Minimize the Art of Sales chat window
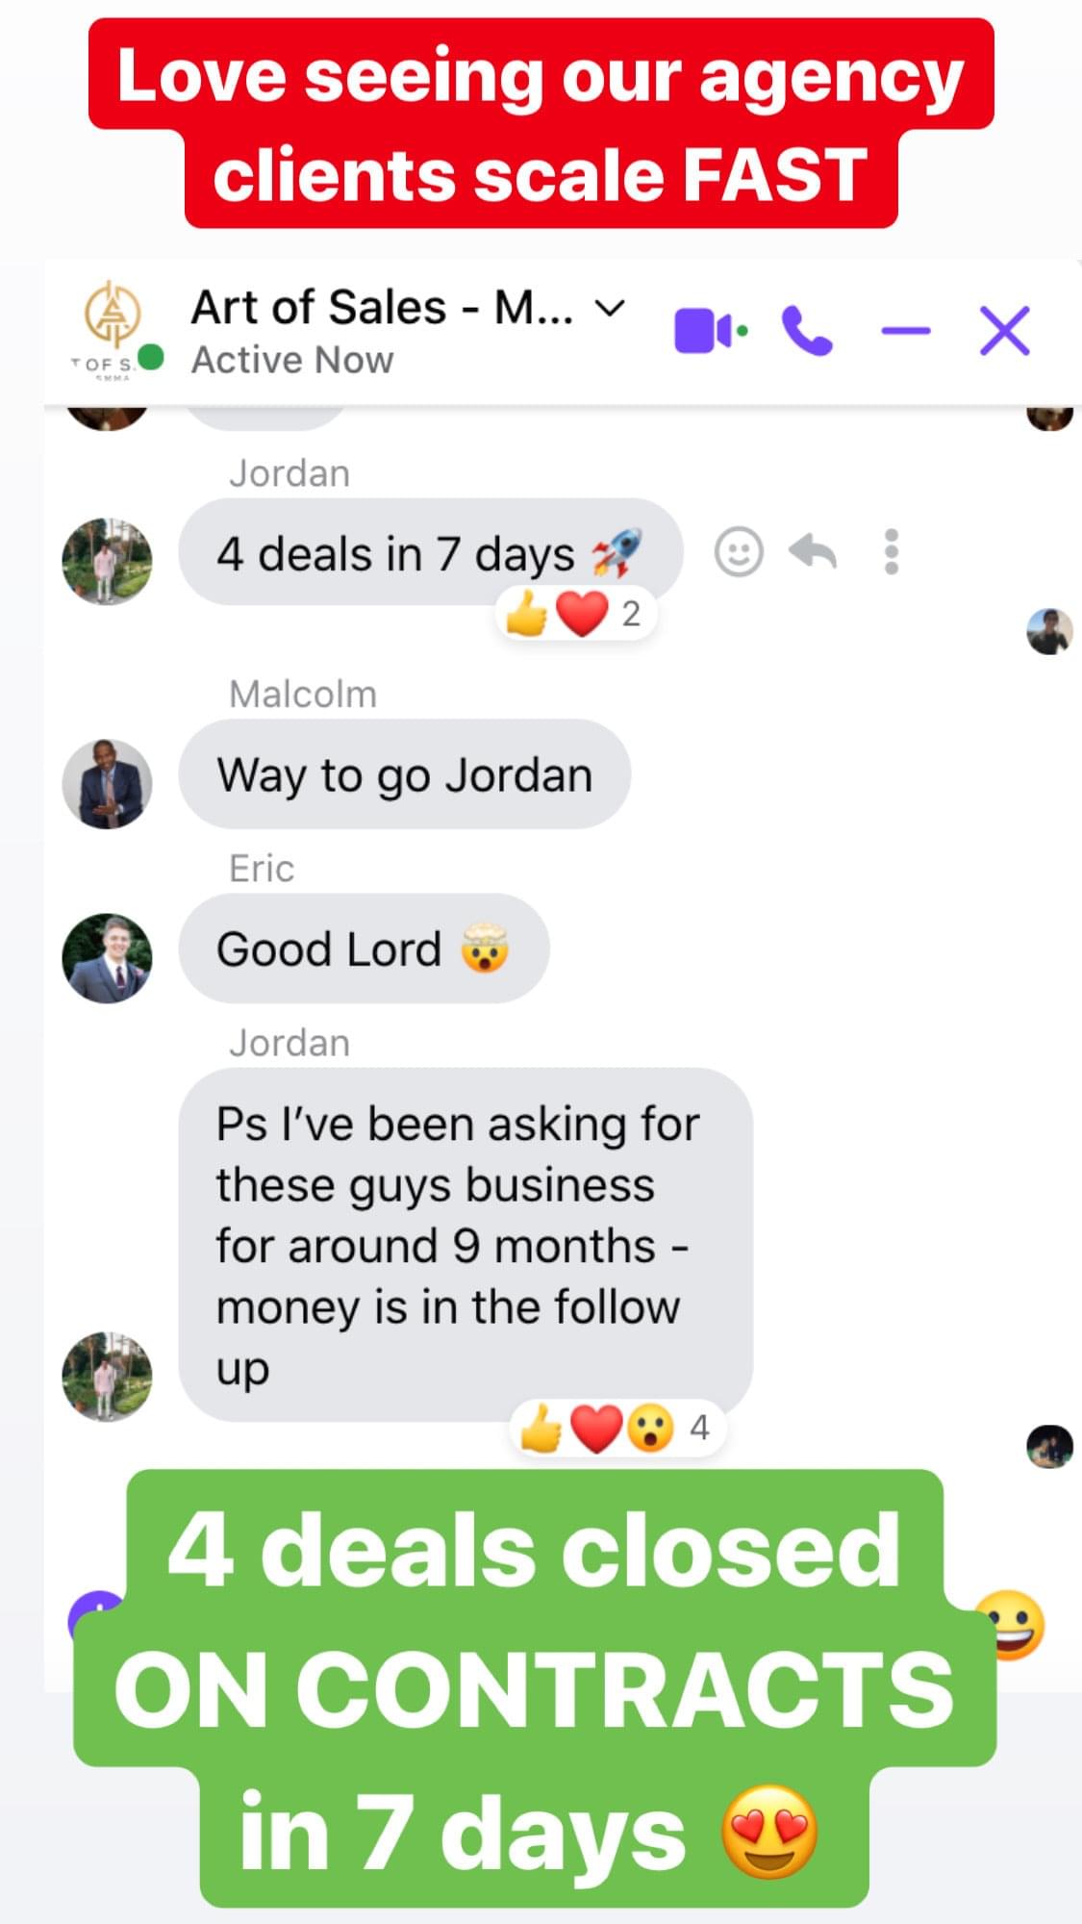 tap(906, 331)
